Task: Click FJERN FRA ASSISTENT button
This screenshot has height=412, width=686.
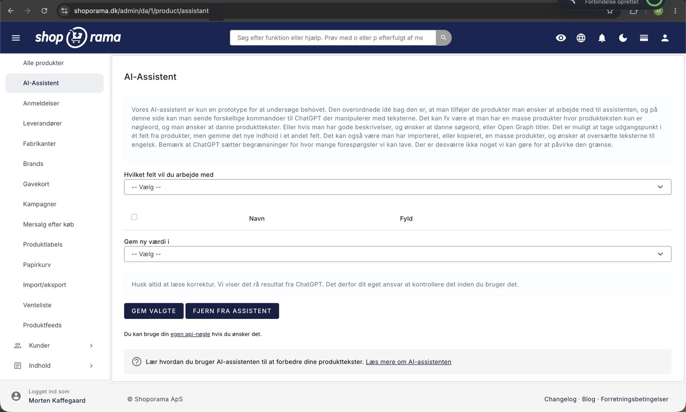Action: pos(232,311)
